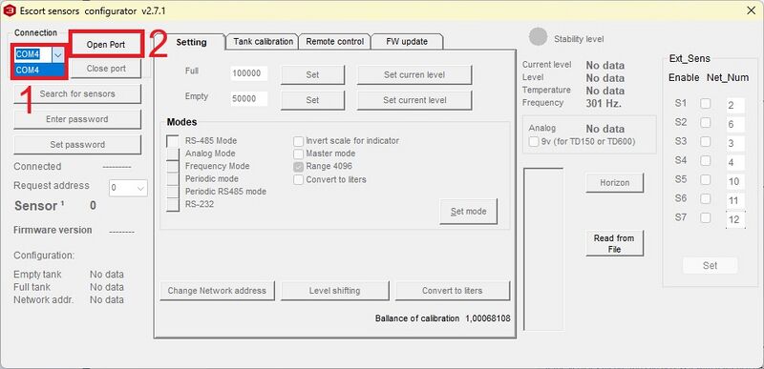Viewport: 764px width, 369px height.
Task: Click S3 Net_Num field showing 3
Action: (735, 143)
